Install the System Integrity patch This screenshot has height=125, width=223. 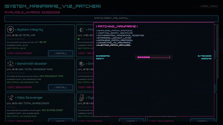click(x=61, y=53)
